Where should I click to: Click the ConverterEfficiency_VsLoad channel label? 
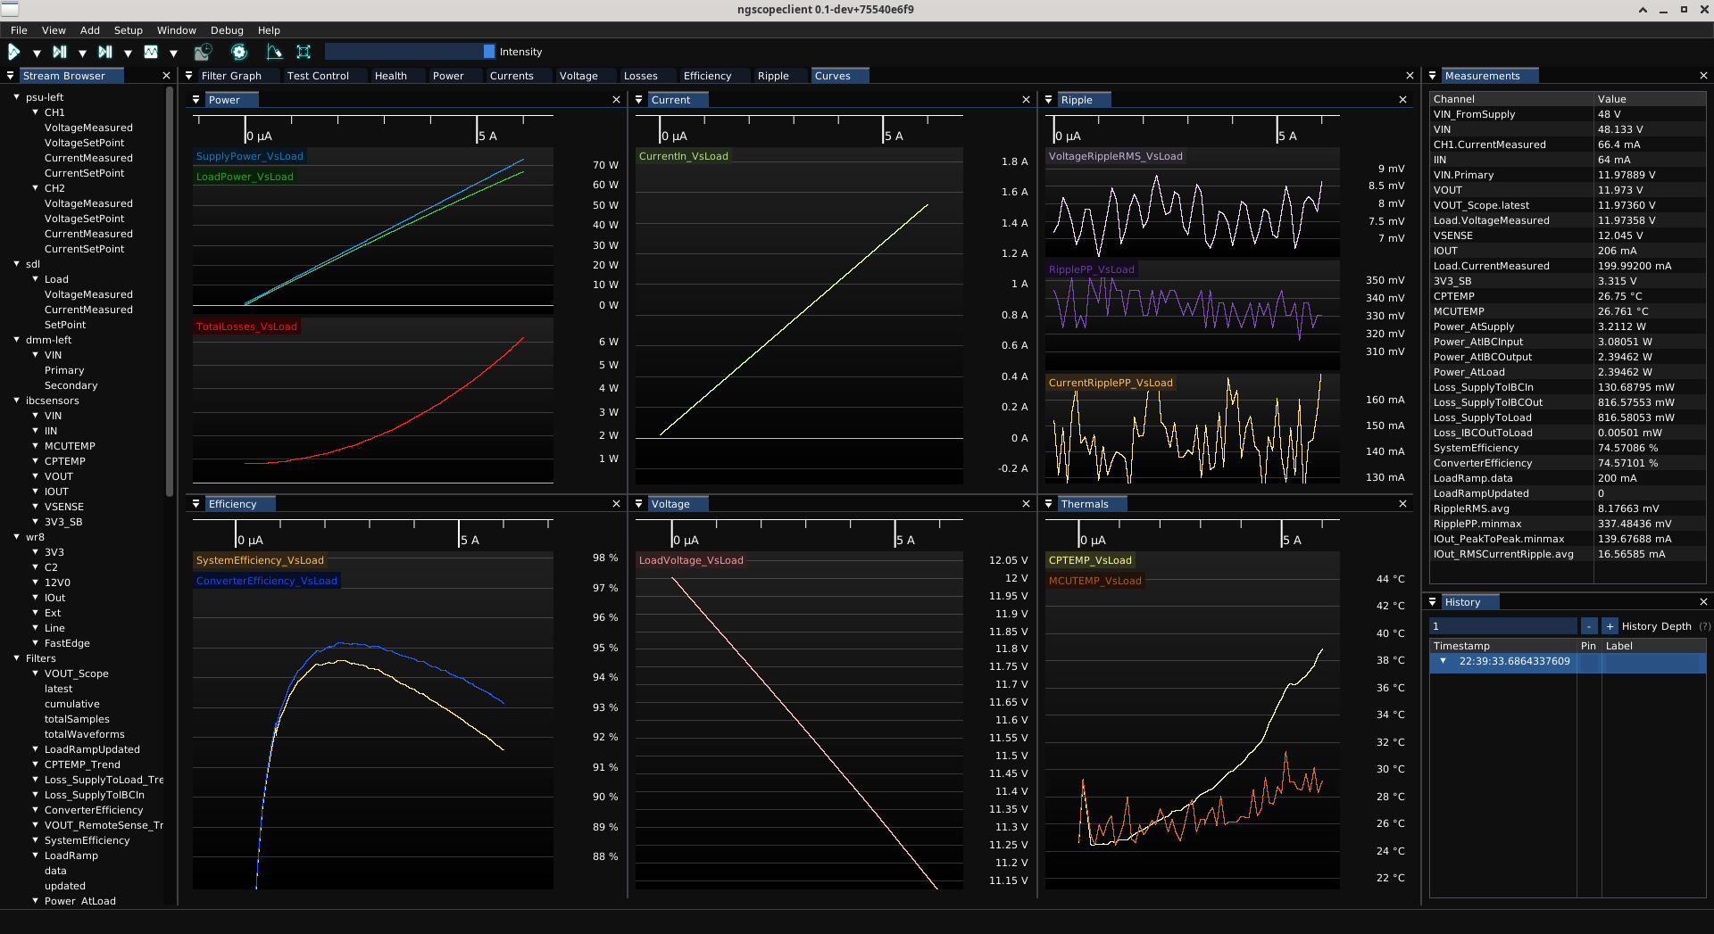[267, 581]
